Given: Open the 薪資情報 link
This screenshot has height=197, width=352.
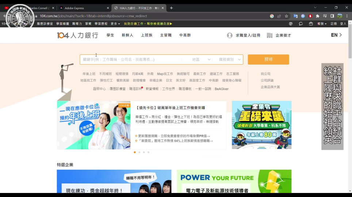Looking at the screenshot, I should click(152, 89).
